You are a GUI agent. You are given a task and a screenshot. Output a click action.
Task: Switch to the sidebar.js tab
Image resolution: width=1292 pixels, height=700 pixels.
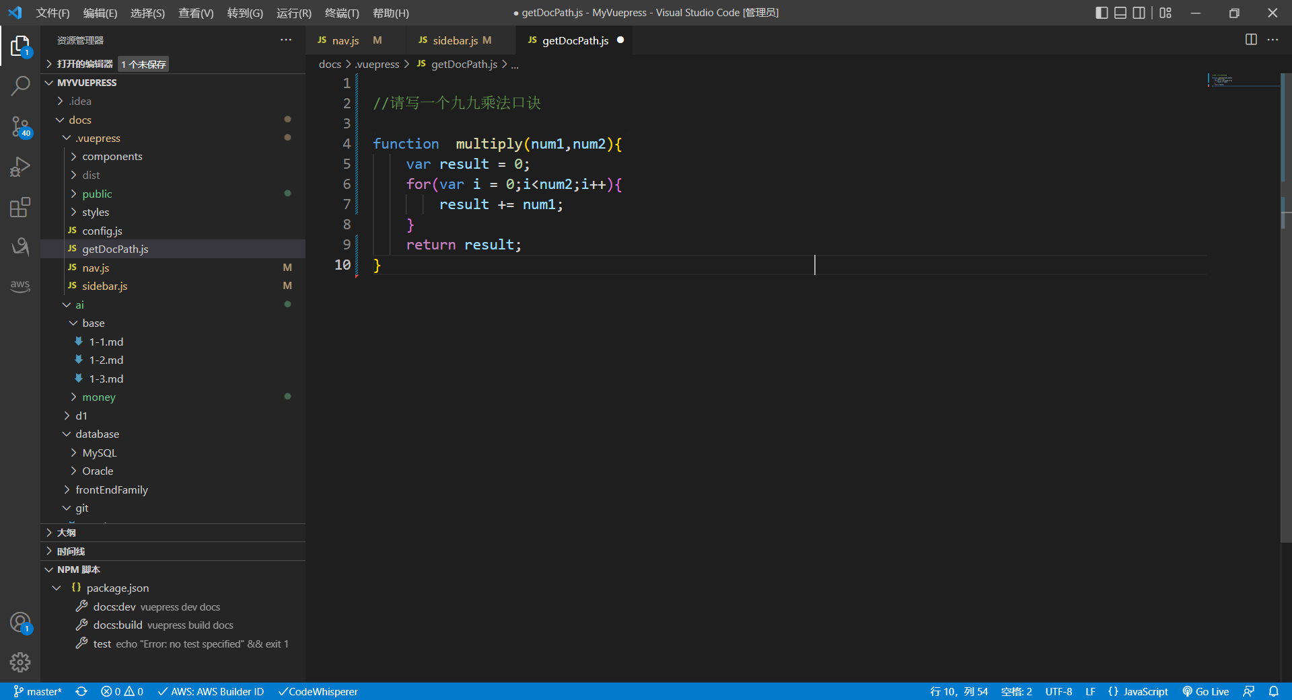coord(455,40)
